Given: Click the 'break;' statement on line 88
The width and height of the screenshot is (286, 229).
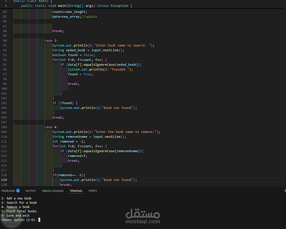Looking at the screenshot, I should (58, 31).
